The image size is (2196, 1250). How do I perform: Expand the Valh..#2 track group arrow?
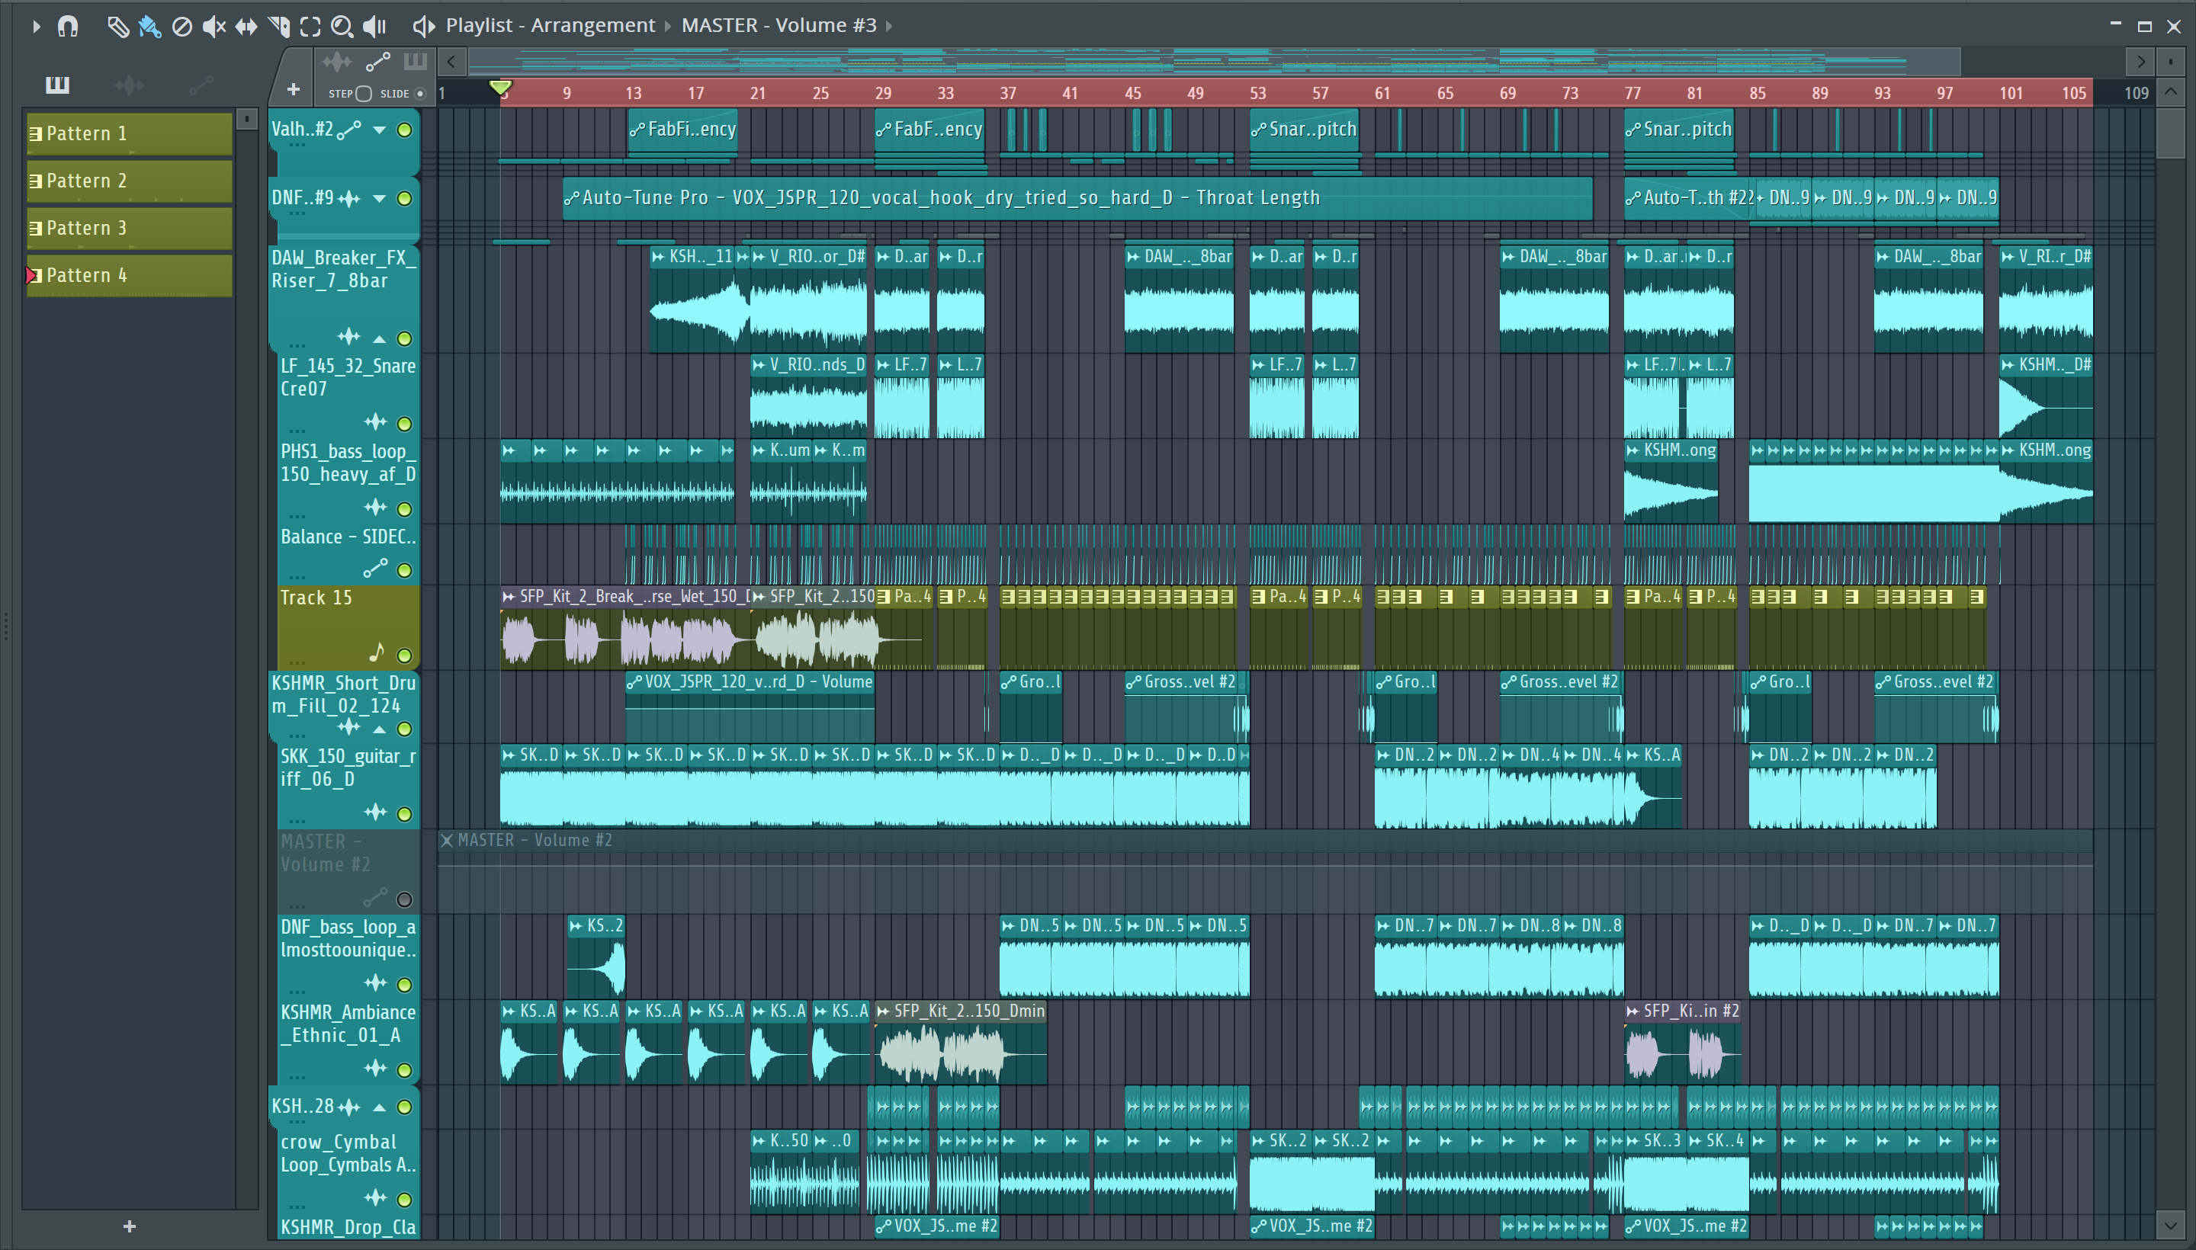[379, 130]
